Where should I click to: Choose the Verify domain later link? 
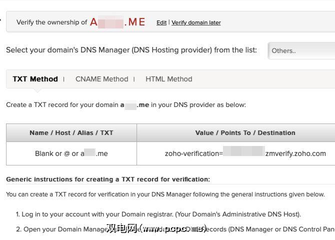pyautogui.click(x=196, y=22)
